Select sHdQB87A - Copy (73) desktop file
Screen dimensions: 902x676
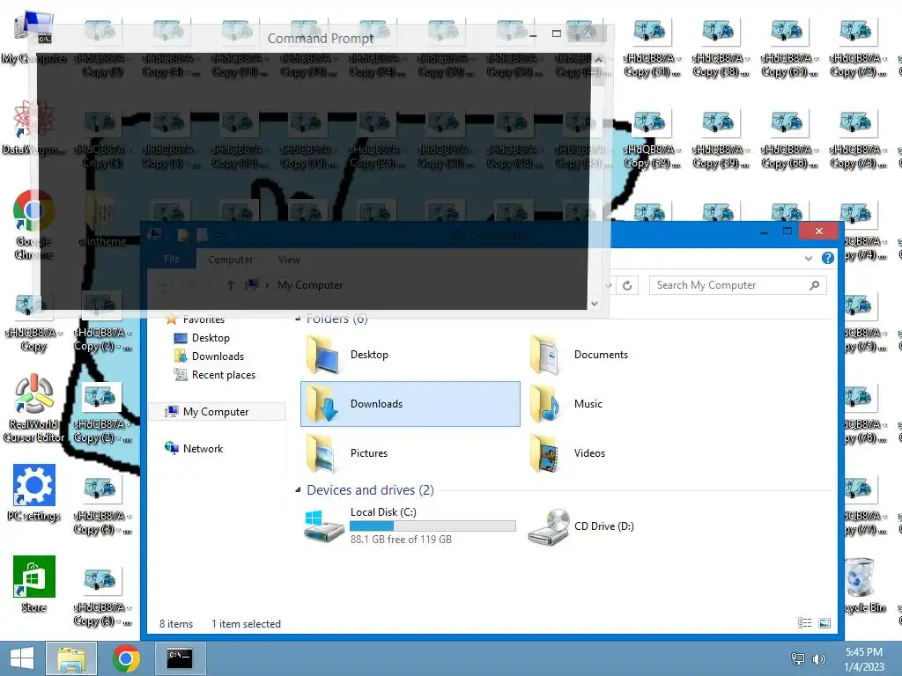(x=858, y=140)
